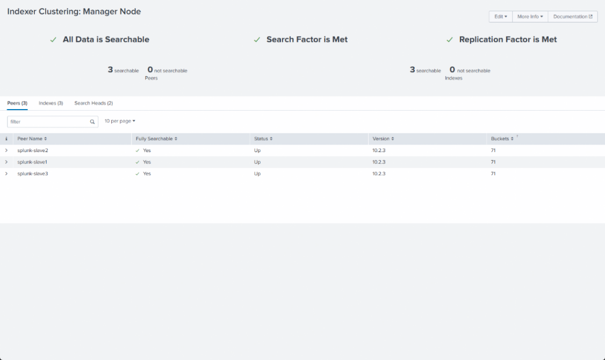Click the checkmark beside Replication Factor is Met
Screen dimensions: 605x360
[450, 40]
